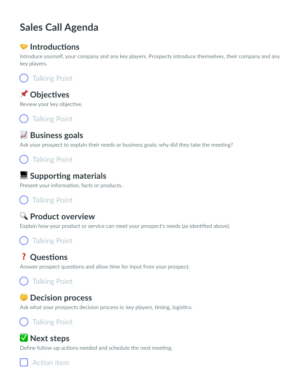This screenshot has width=308, height=389.
Task: Toggle the talking point circle under Business goals
Action: click(24, 159)
